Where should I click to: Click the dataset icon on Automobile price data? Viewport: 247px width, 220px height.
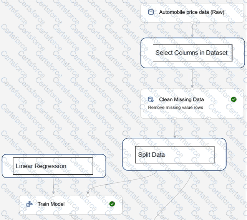point(151,12)
